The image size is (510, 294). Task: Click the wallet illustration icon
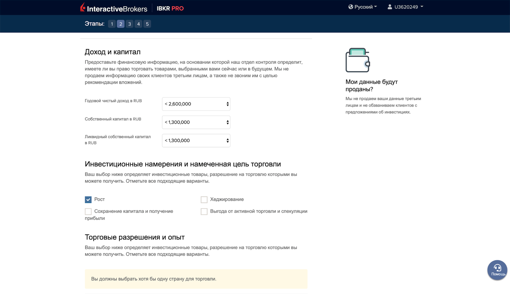pos(358,60)
